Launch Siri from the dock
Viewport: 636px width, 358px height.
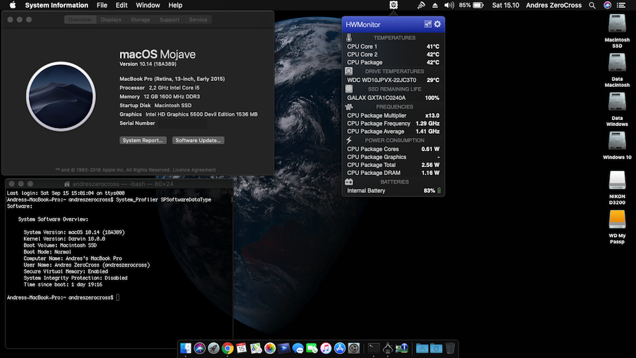[x=199, y=348]
